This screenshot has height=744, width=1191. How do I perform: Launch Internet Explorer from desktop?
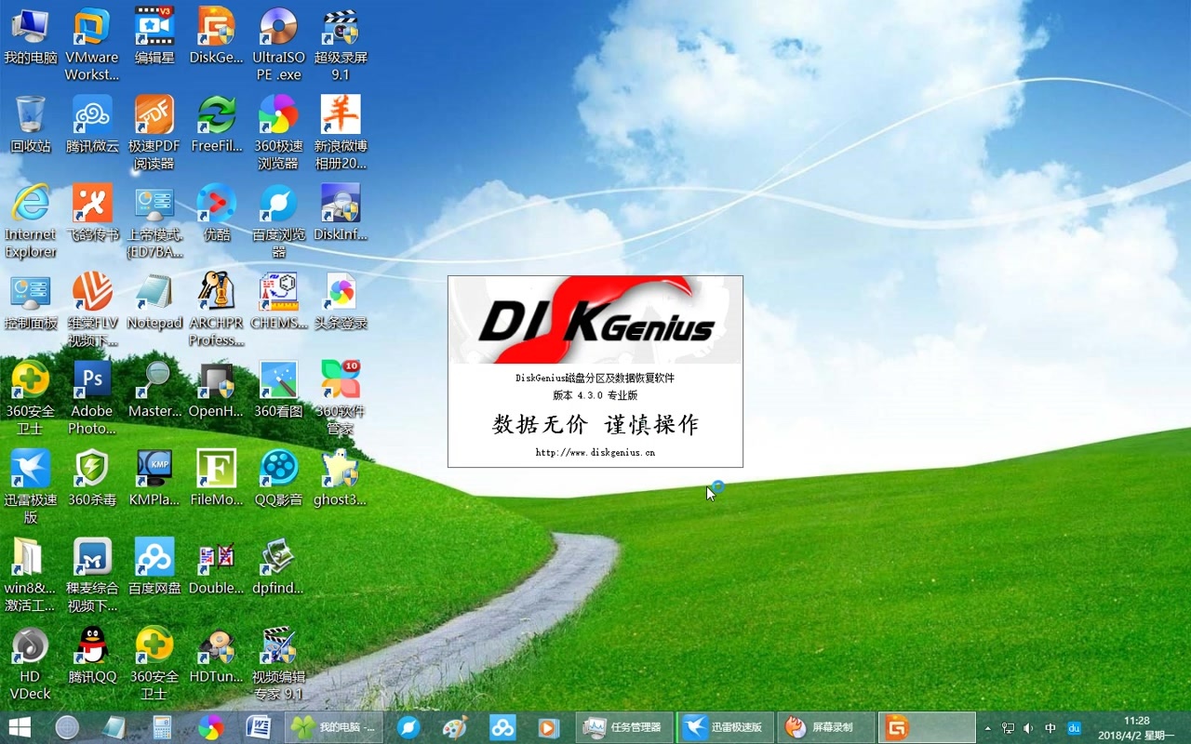point(31,220)
